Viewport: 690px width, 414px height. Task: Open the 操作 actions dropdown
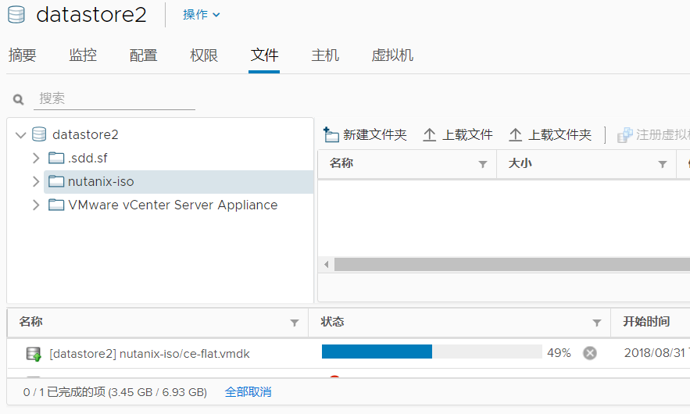tap(201, 15)
